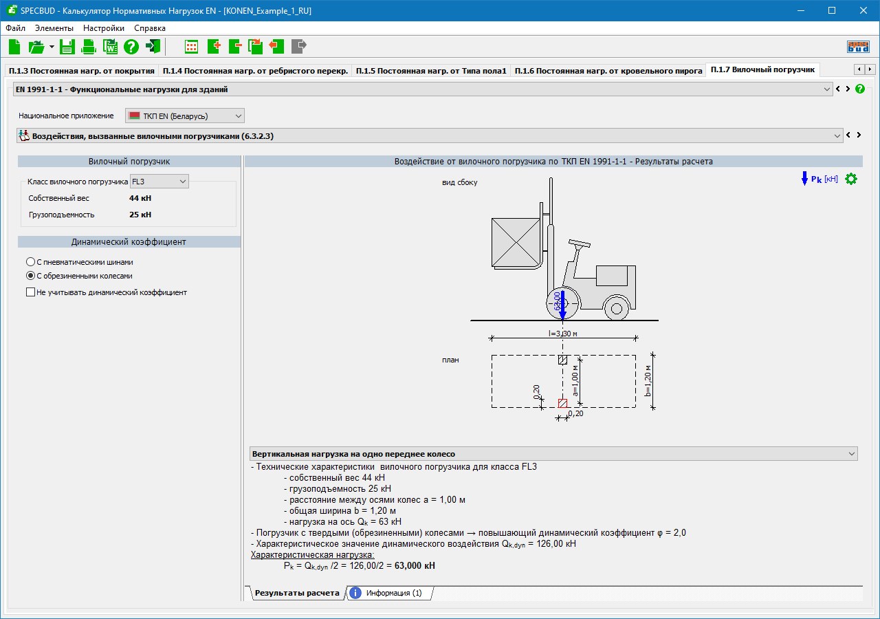The width and height of the screenshot is (880, 619).
Task: Switch to tab П.1.5 Постоянная нагр. от Типа пола1
Action: [430, 71]
